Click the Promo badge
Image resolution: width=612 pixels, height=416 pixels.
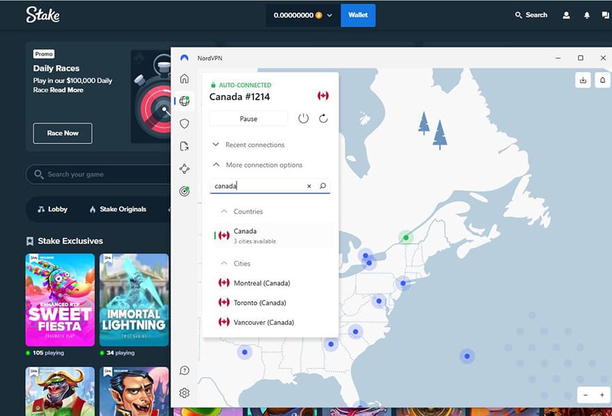coord(44,54)
